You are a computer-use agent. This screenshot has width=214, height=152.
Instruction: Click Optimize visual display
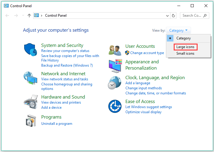pos(144,112)
